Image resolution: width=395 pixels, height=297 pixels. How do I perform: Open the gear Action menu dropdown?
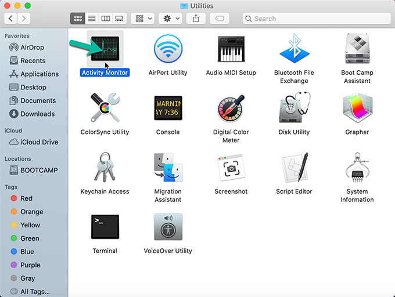[x=170, y=19]
